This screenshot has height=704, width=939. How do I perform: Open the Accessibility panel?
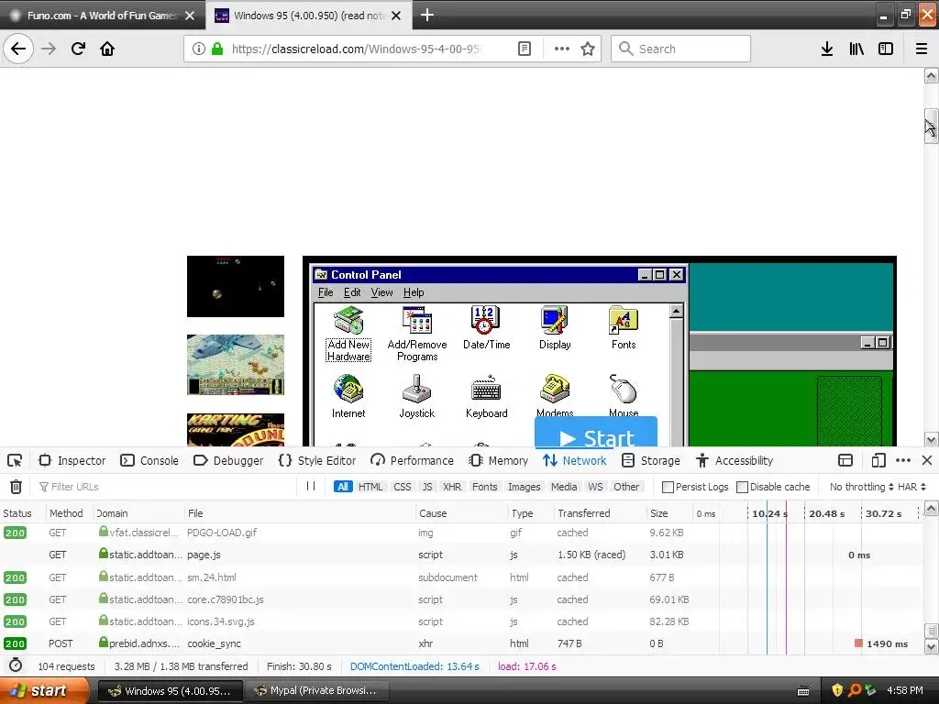coord(735,460)
